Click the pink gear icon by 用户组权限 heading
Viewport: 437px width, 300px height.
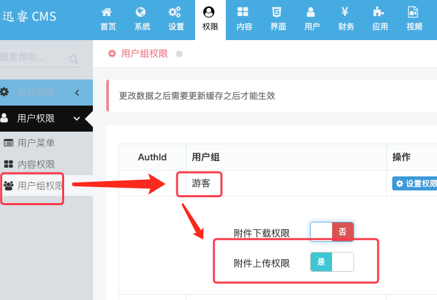tap(112, 53)
